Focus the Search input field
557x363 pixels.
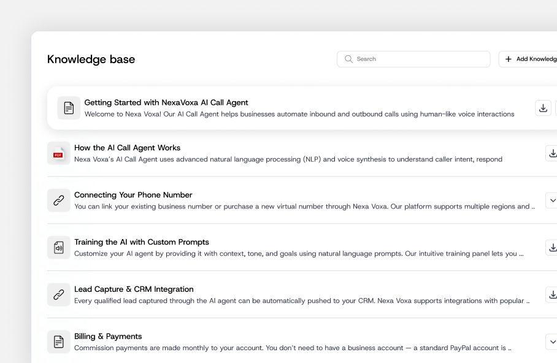pyautogui.click(x=413, y=59)
